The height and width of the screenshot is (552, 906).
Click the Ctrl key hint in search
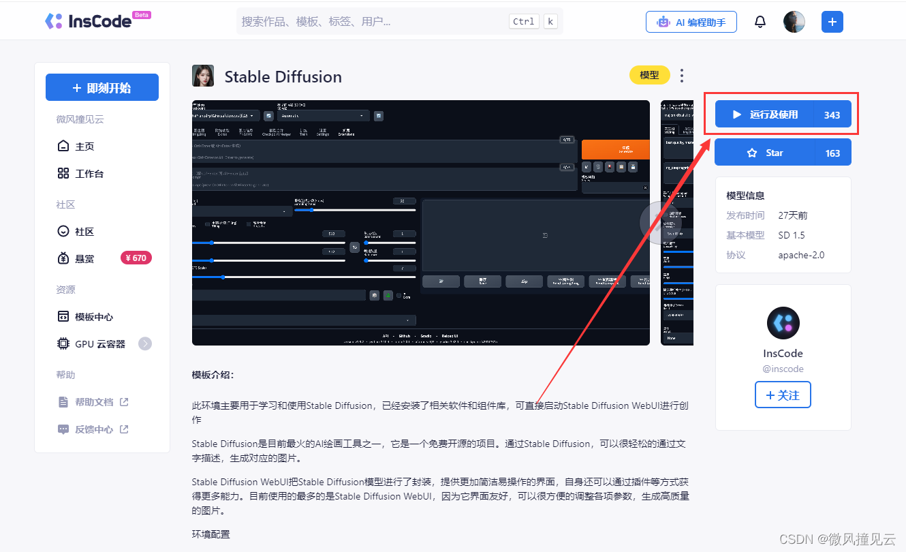click(524, 22)
